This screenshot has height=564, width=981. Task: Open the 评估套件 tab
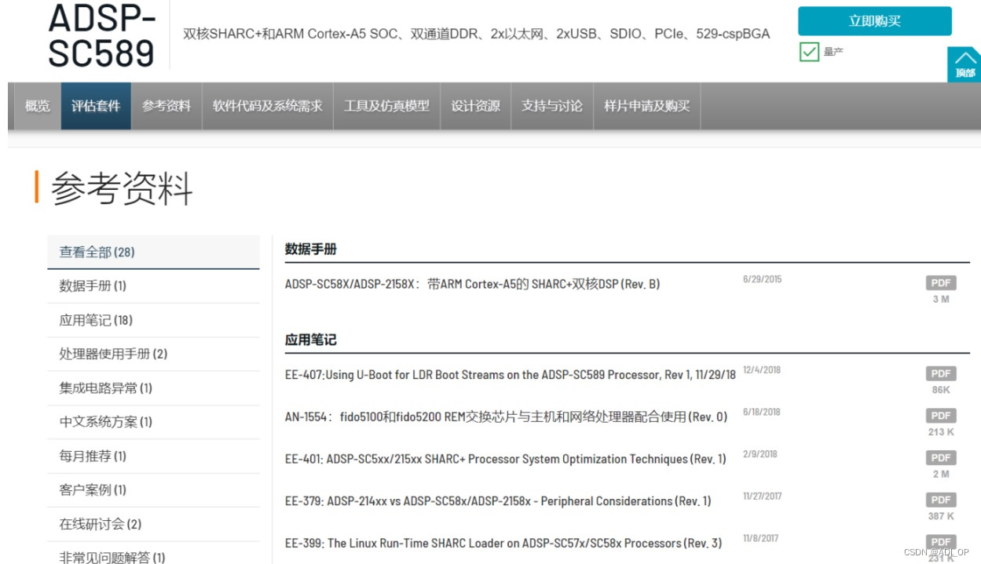96,106
